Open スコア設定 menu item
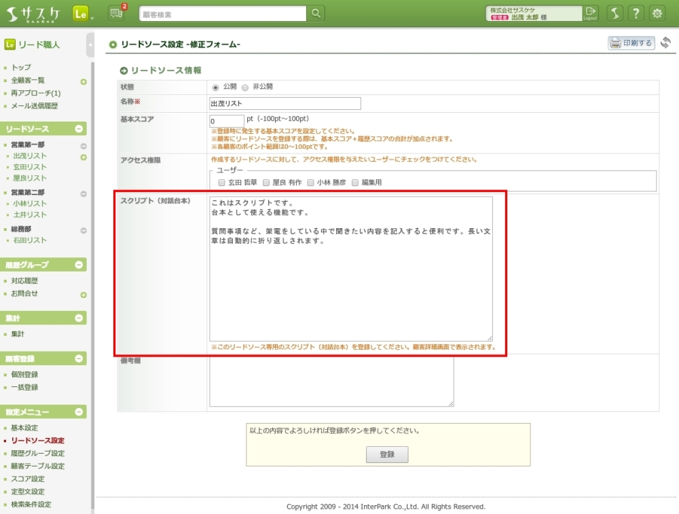Viewport: 679px width, 514px height. pyautogui.click(x=28, y=479)
